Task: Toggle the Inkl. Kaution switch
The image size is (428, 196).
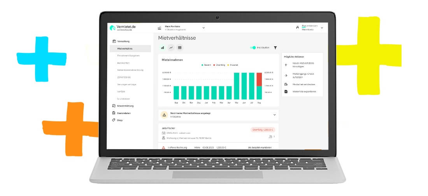Action: coord(253,48)
